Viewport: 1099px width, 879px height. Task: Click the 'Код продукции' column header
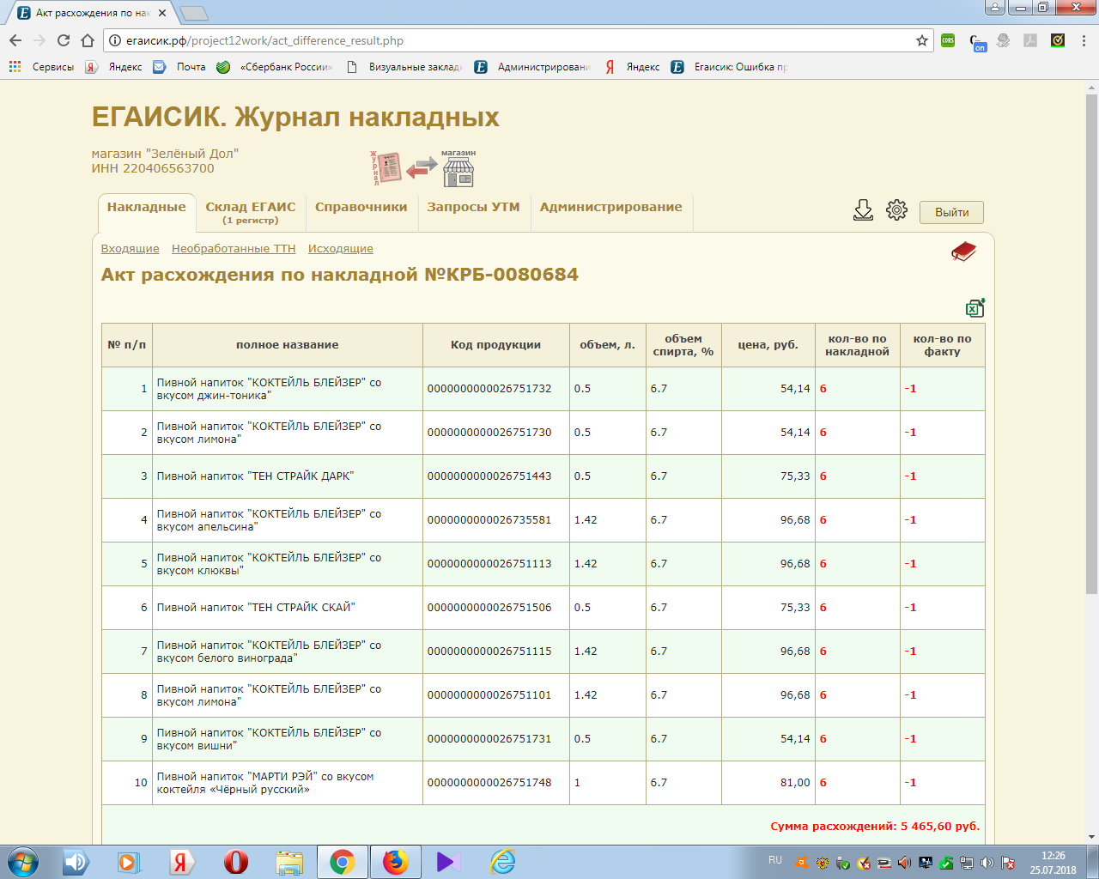pyautogui.click(x=496, y=345)
